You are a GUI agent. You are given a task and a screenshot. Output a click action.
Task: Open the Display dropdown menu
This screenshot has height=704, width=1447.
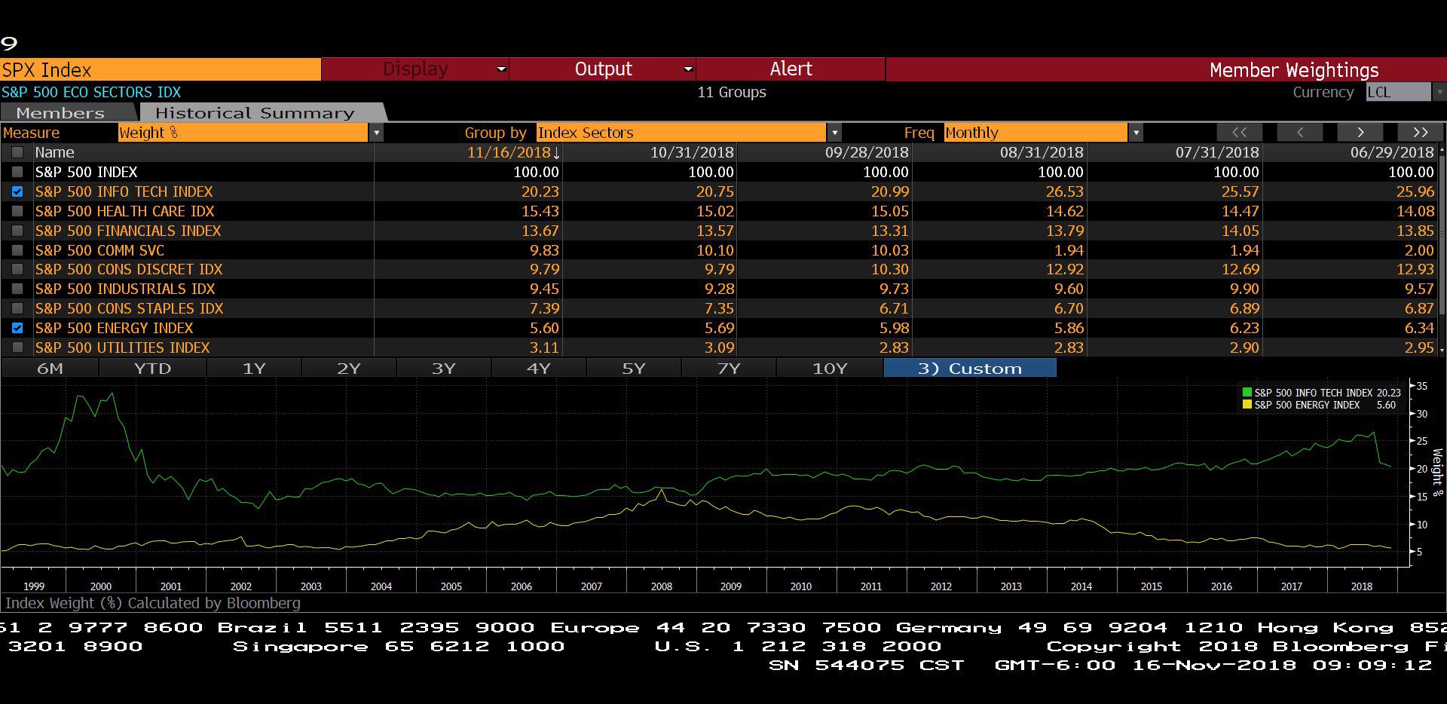pyautogui.click(x=415, y=69)
